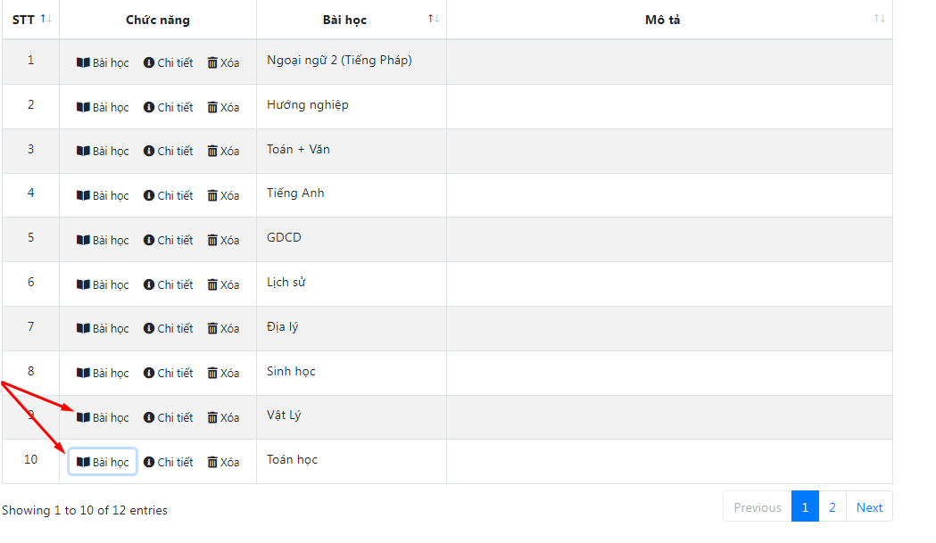
Task: Open Bài học for Ngoại ngữ 2 row
Action: pos(103,62)
